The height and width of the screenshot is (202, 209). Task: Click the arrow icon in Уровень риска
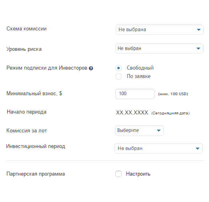click(x=198, y=48)
